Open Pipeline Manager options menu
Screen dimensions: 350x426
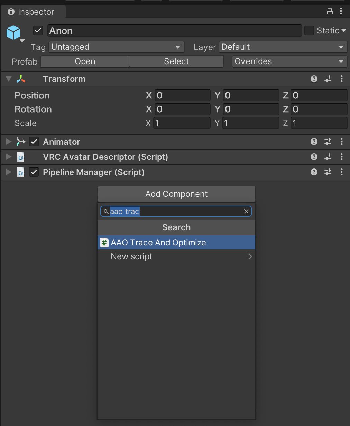(342, 172)
